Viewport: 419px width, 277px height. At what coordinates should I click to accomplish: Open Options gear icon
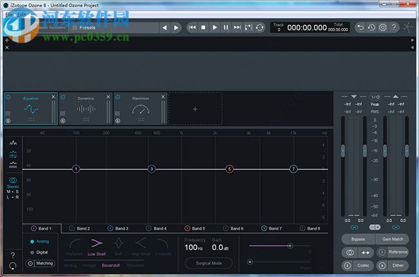pos(383,27)
